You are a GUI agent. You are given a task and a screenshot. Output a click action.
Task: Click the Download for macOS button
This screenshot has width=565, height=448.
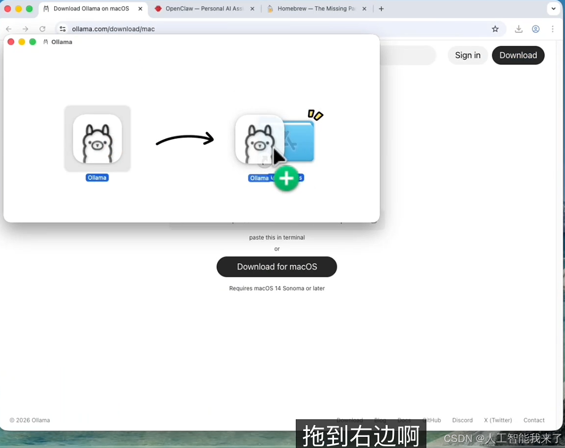point(277,266)
